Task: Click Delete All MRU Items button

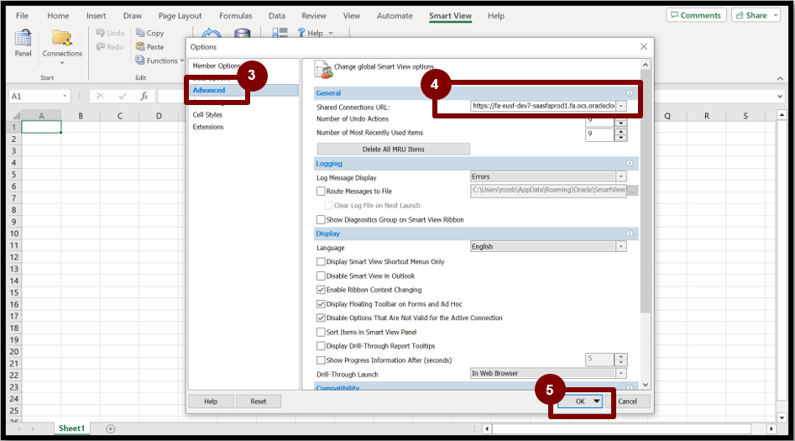Action: coord(394,149)
